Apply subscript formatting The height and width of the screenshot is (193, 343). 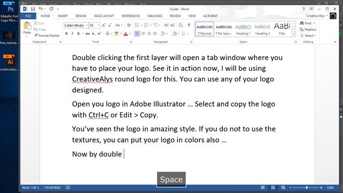(93, 34)
